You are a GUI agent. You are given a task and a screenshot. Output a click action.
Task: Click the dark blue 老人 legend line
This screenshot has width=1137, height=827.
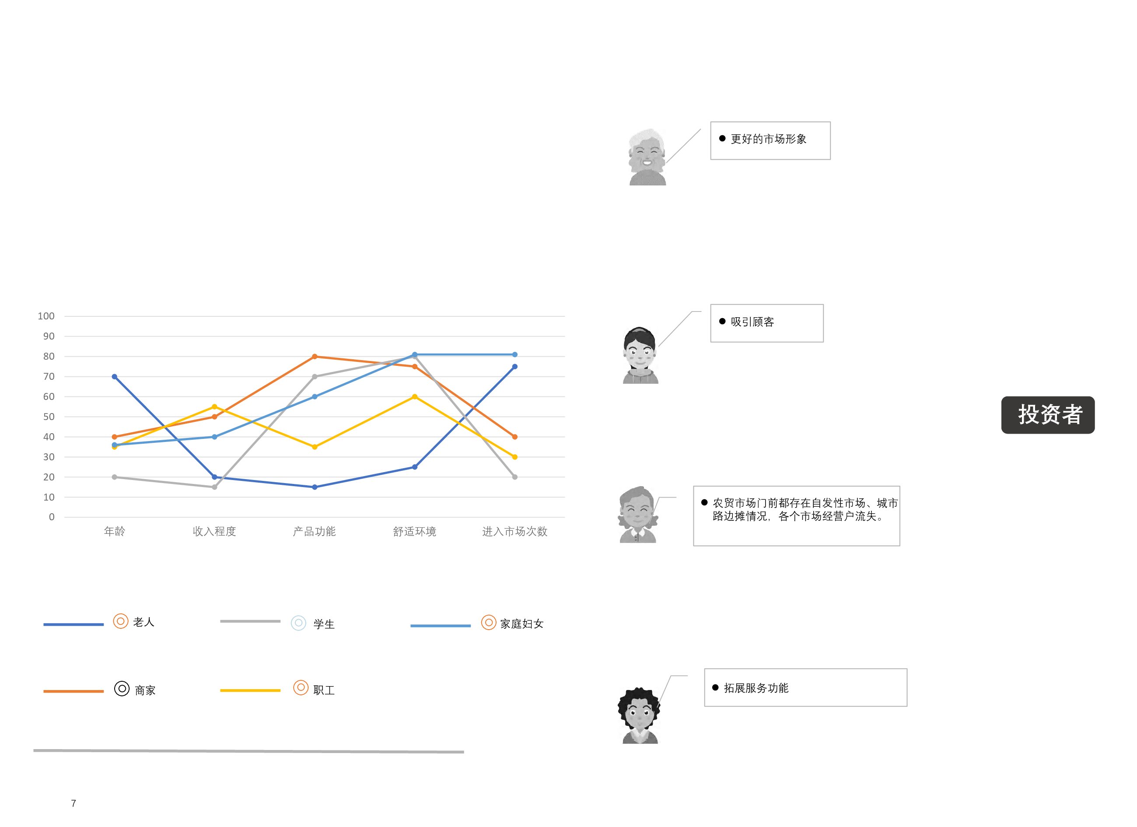tap(73, 624)
